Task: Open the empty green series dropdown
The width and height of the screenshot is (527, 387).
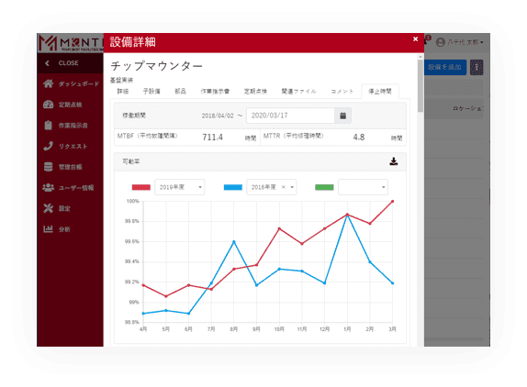Action: [x=363, y=187]
